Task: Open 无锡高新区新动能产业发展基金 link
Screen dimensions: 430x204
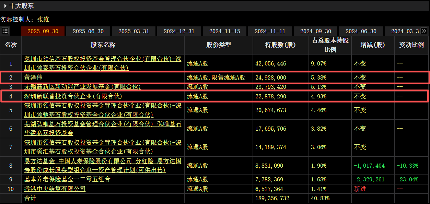Action: [x=82, y=87]
